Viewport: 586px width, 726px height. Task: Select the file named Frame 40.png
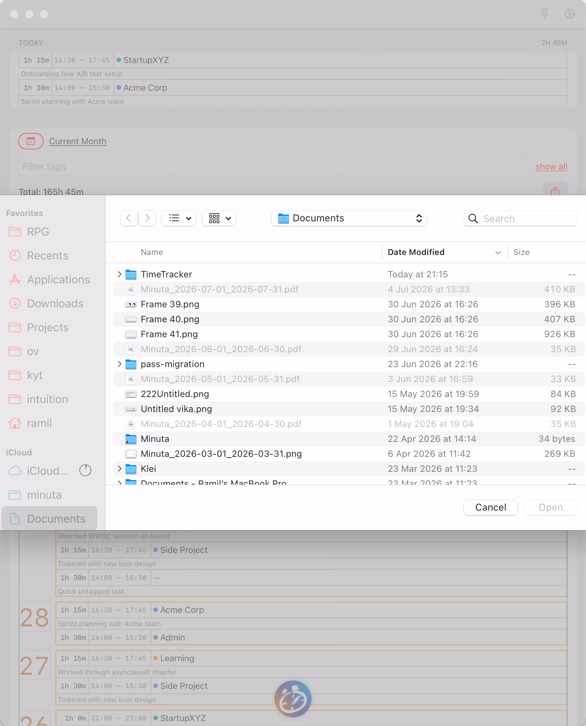point(170,319)
